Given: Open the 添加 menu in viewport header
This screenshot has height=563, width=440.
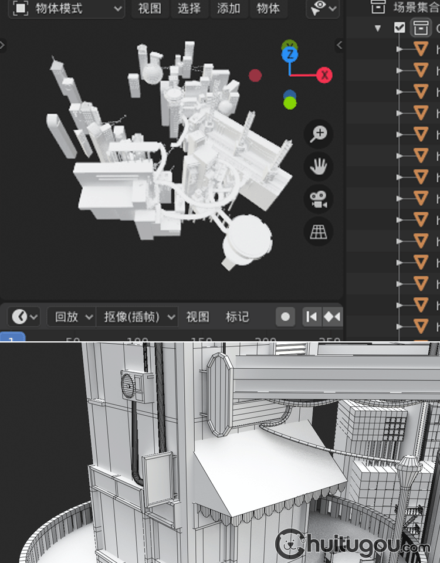Looking at the screenshot, I should click(228, 9).
